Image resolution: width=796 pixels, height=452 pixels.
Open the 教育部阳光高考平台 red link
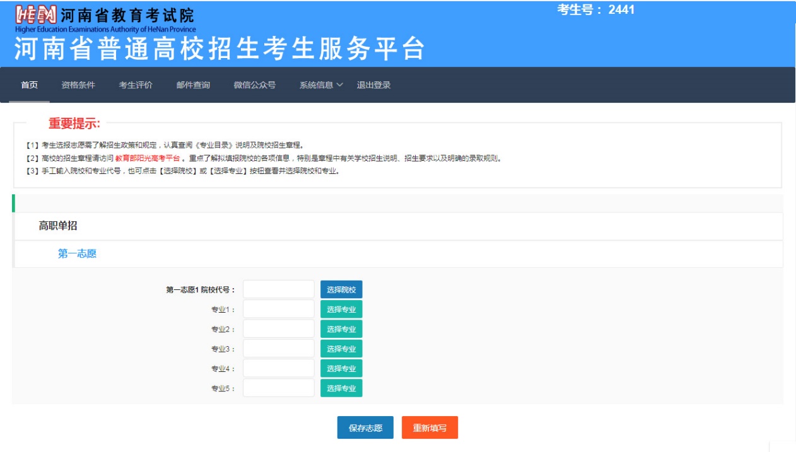148,158
